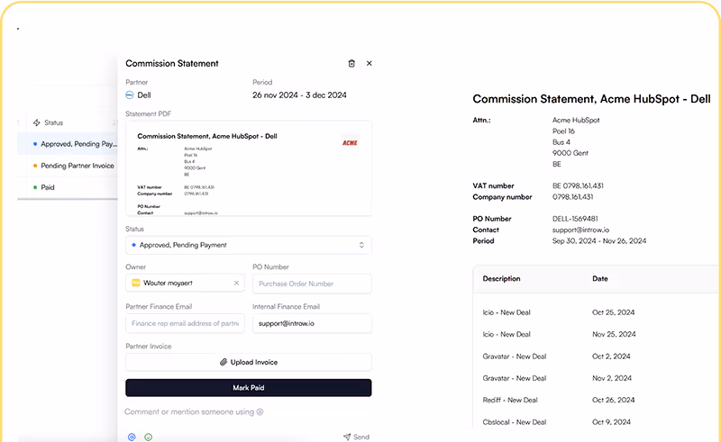Open the Status dropdown showing Approved, Pending Payment

point(249,245)
